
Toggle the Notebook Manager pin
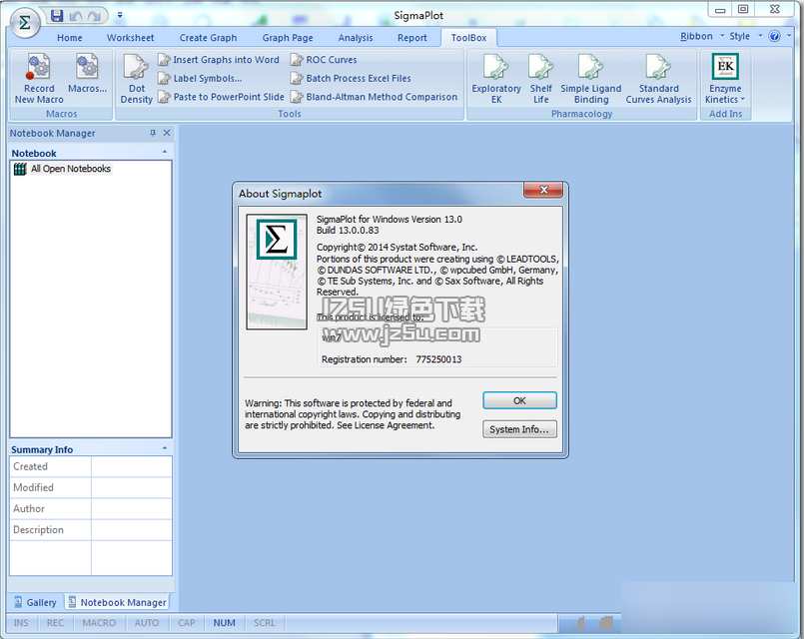tap(153, 133)
